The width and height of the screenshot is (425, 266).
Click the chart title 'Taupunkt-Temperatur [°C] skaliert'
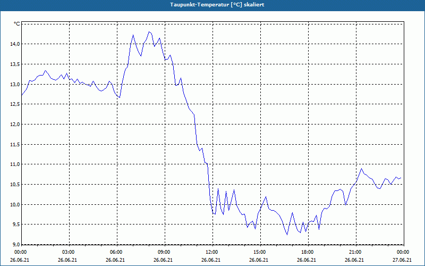[217, 5]
